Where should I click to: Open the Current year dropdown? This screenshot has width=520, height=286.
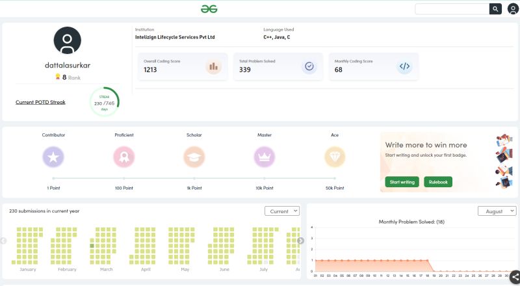pyautogui.click(x=282, y=211)
